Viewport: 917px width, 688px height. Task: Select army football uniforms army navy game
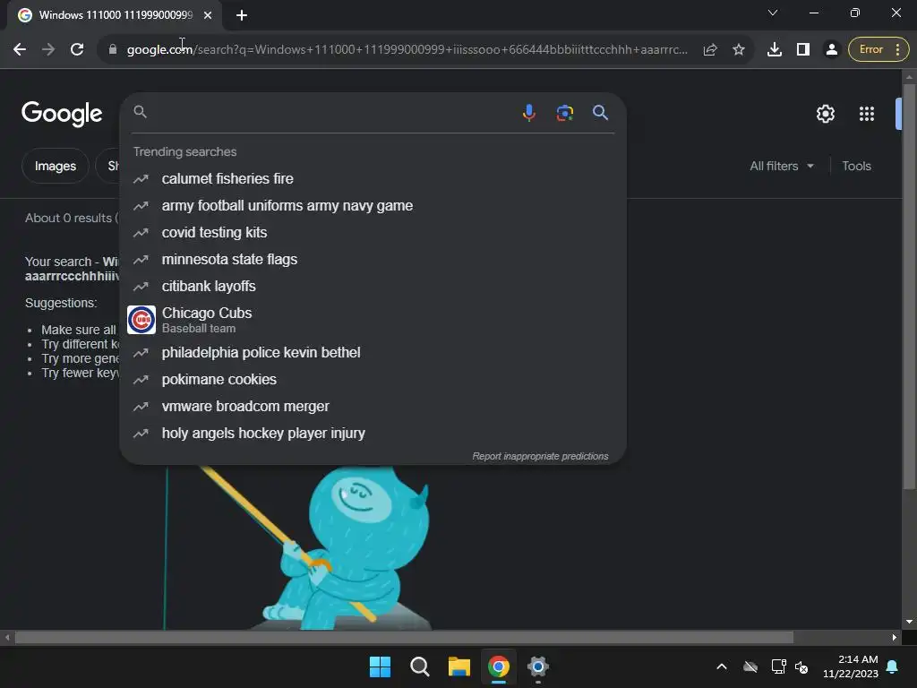pyautogui.click(x=373, y=205)
